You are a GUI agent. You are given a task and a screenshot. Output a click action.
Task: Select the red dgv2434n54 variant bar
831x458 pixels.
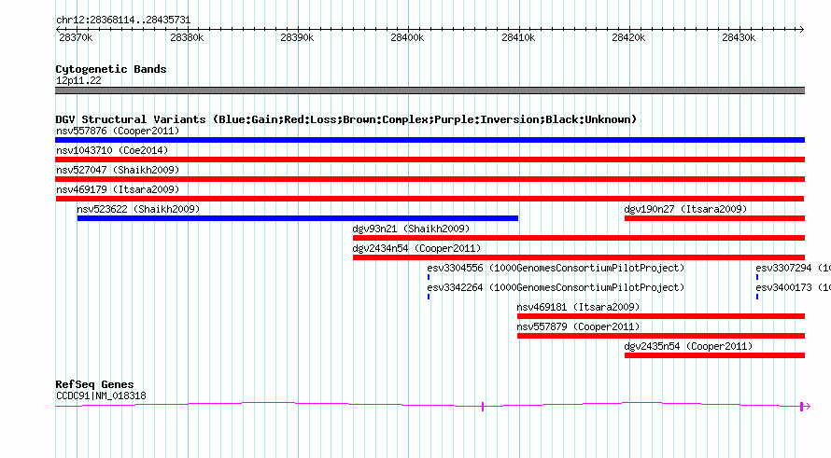[x=579, y=257]
